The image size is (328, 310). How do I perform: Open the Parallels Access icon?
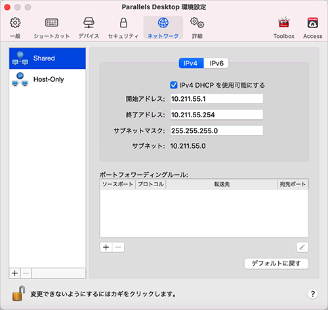[x=313, y=28]
